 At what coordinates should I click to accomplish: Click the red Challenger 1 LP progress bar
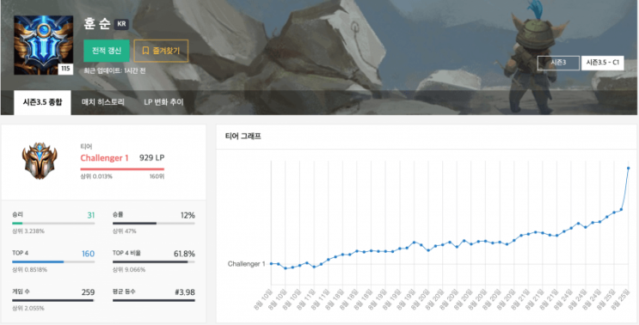coord(122,169)
